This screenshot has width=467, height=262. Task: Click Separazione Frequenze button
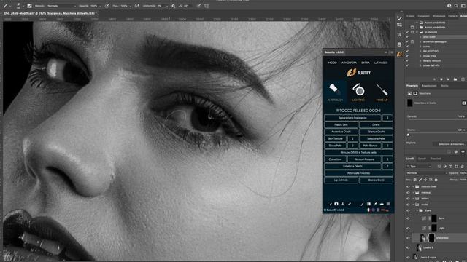tap(352, 118)
